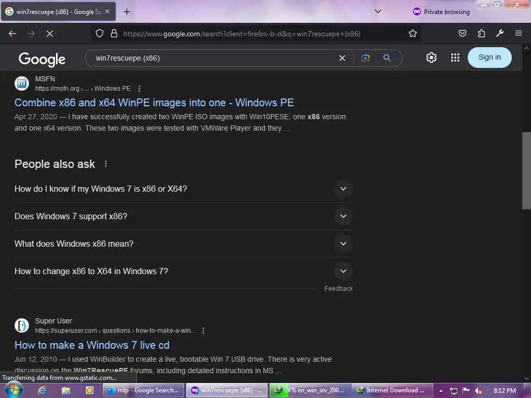Click the superuser.com breadcrumb URL
The width and height of the screenshot is (531, 398).
[115, 331]
